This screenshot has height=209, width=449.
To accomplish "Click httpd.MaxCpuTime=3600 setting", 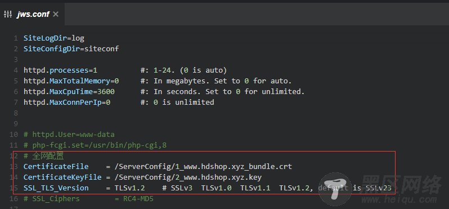I will [69, 92].
